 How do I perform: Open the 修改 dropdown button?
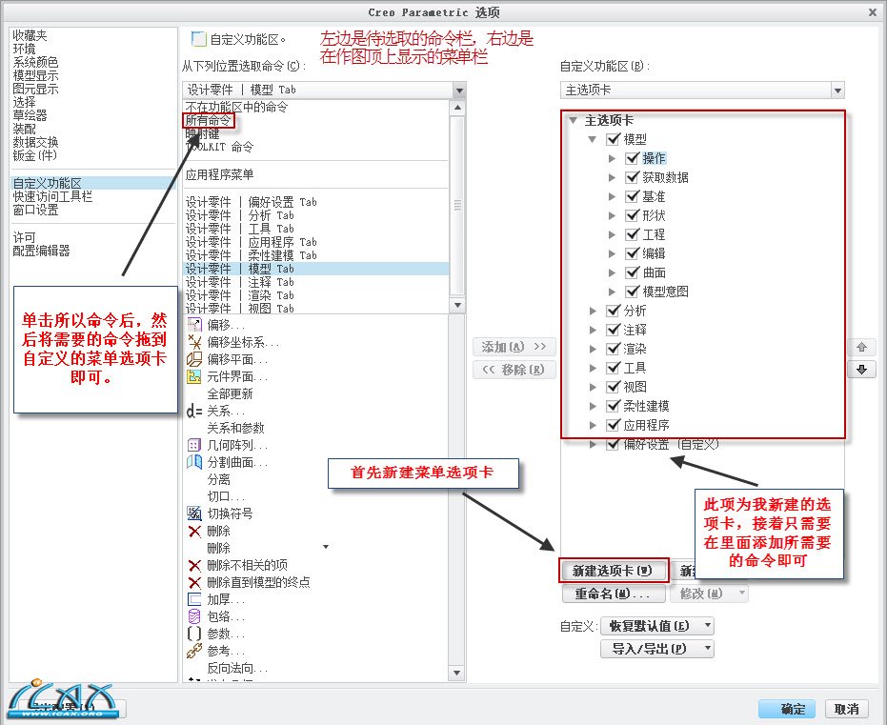710,594
